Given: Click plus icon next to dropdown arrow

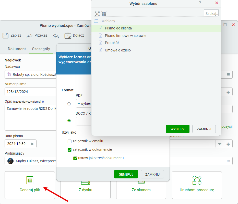Looking at the screenshot, I should click(x=228, y=144).
